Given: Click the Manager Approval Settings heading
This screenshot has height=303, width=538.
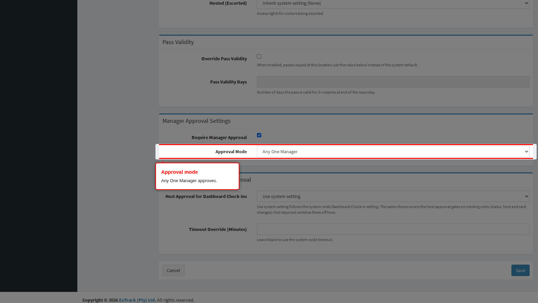Looking at the screenshot, I should (x=196, y=121).
